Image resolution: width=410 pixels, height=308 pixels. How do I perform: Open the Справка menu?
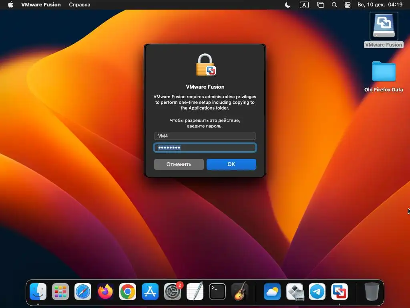80,5
